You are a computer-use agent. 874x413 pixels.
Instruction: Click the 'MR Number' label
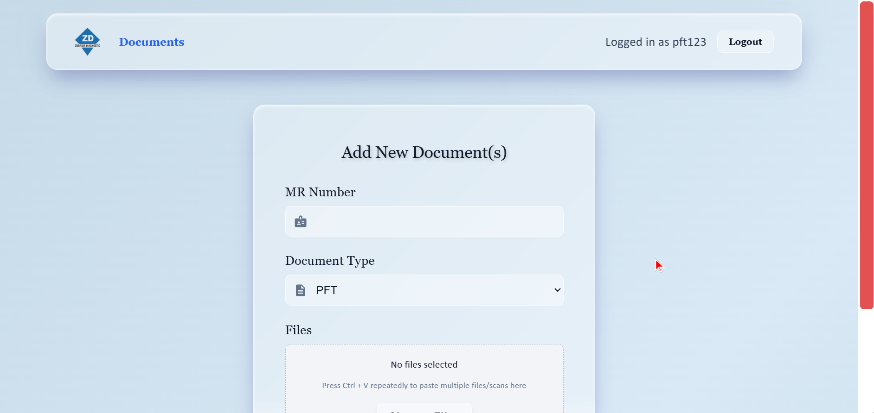tap(320, 192)
